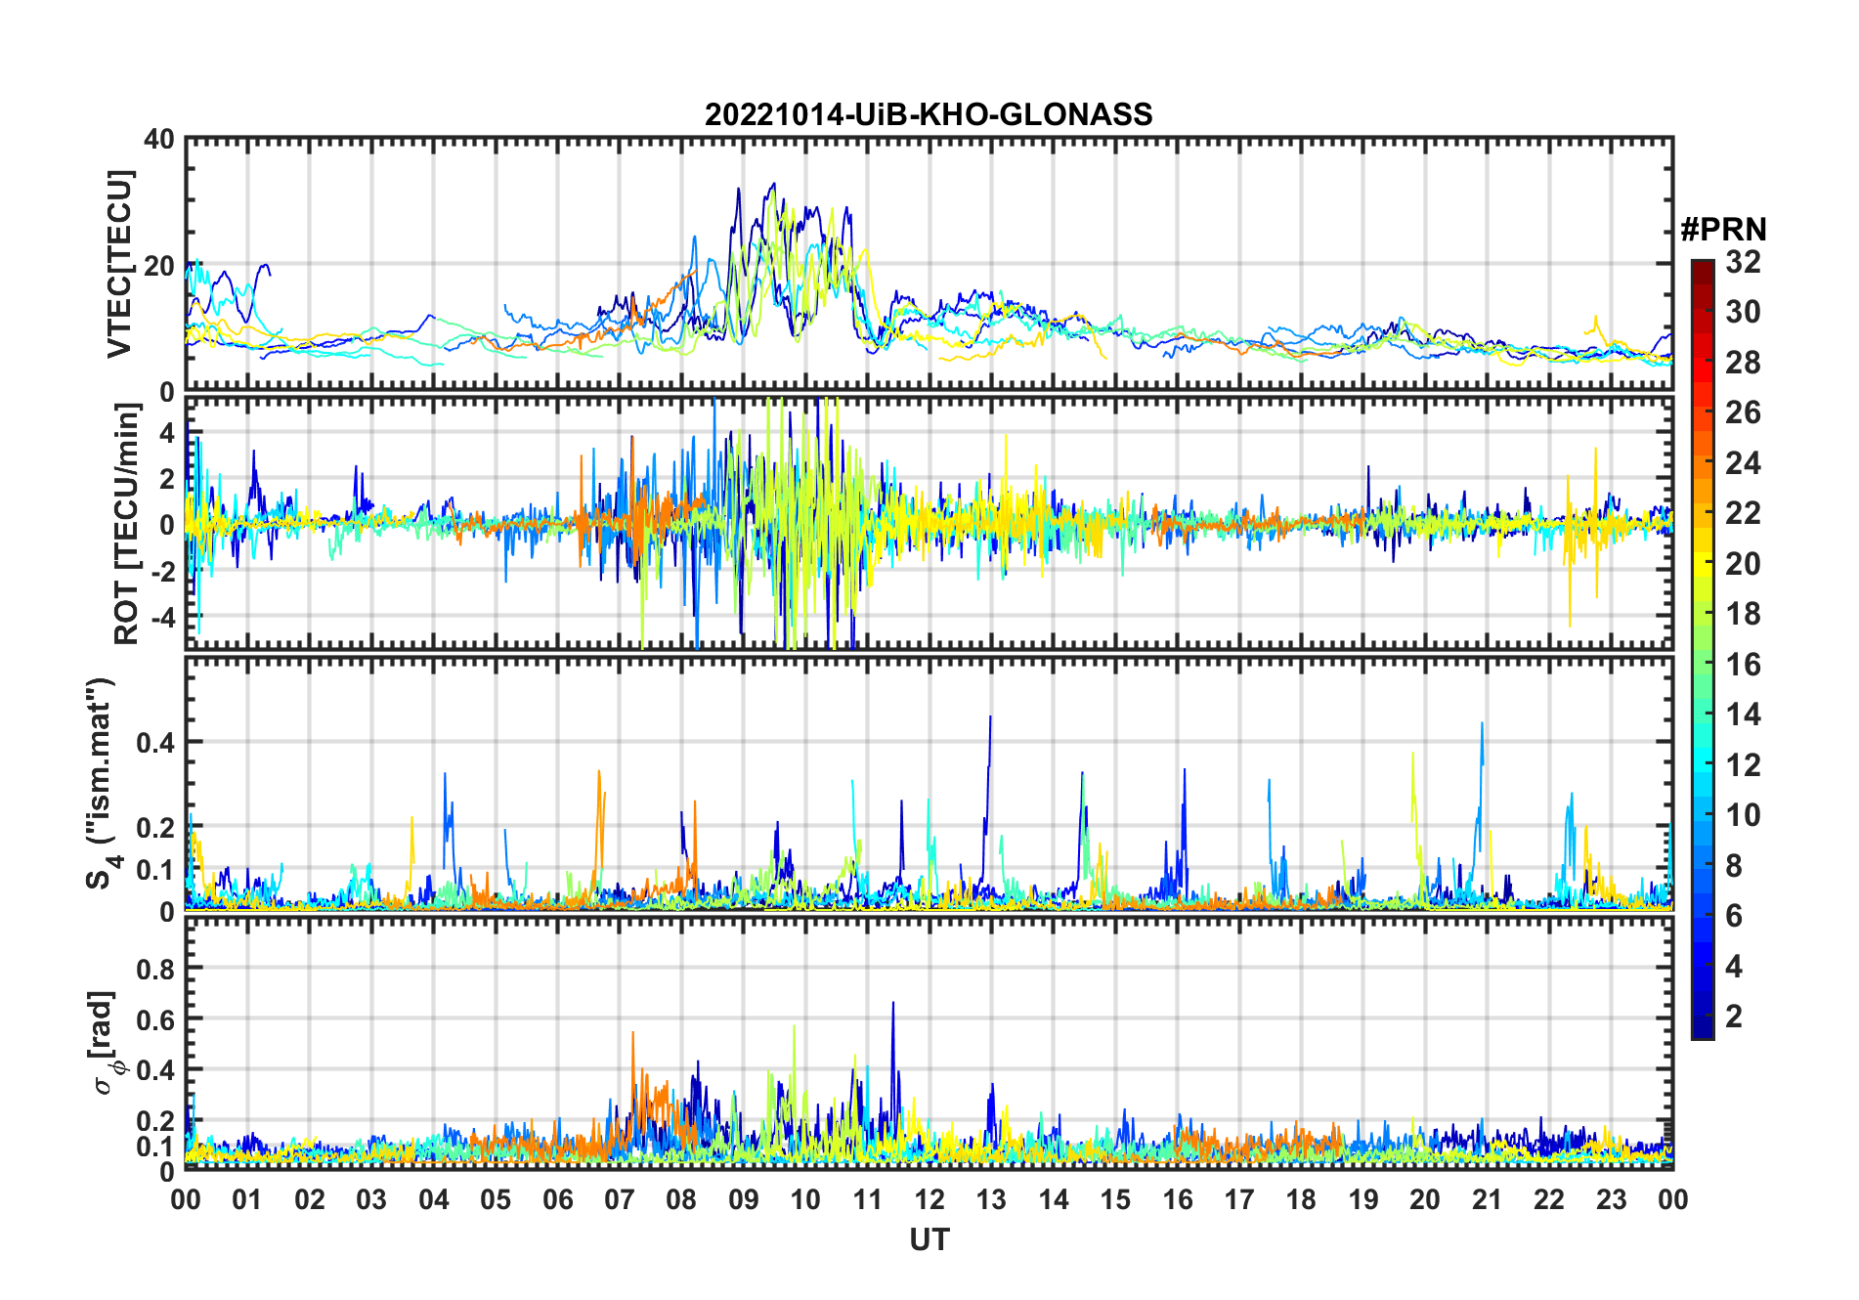1859x1300 pixels.
Task: Click the UT x-axis label
Action: point(929,1240)
